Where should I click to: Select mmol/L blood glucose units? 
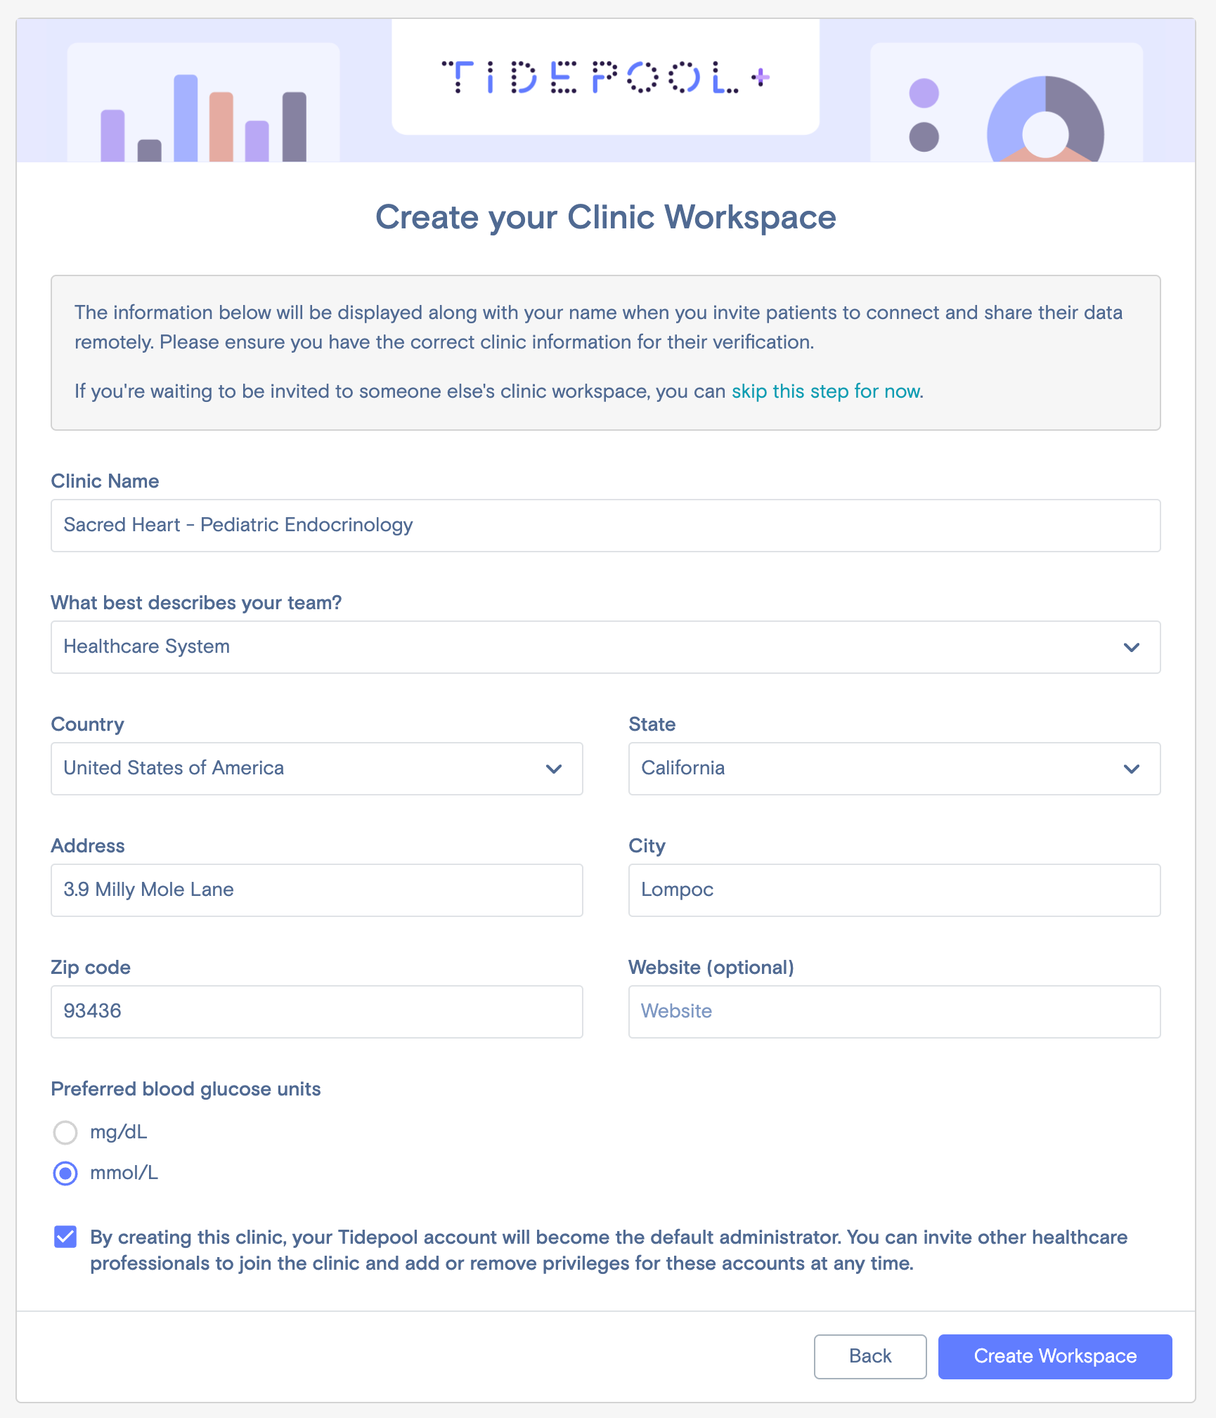click(x=65, y=1173)
